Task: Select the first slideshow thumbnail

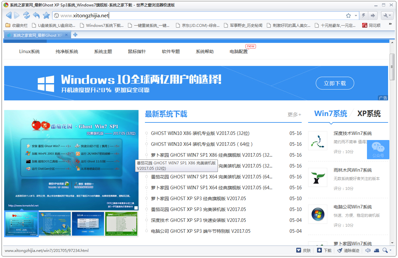Action: click(x=21, y=223)
